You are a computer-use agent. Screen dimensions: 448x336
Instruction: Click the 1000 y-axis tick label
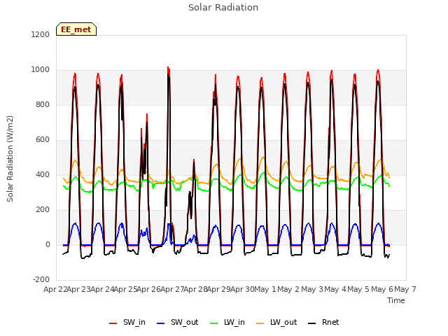click(41, 70)
